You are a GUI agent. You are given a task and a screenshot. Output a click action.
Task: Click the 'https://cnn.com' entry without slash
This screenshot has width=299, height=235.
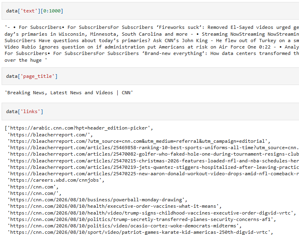[x=33, y=187]
